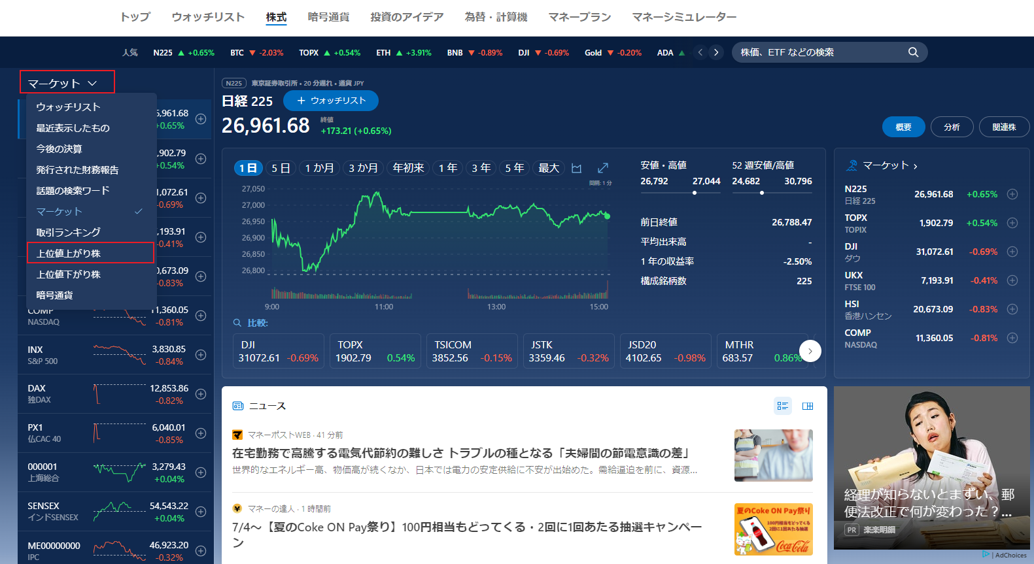
Task: Open TSICOM comparison card
Action: (x=472, y=352)
